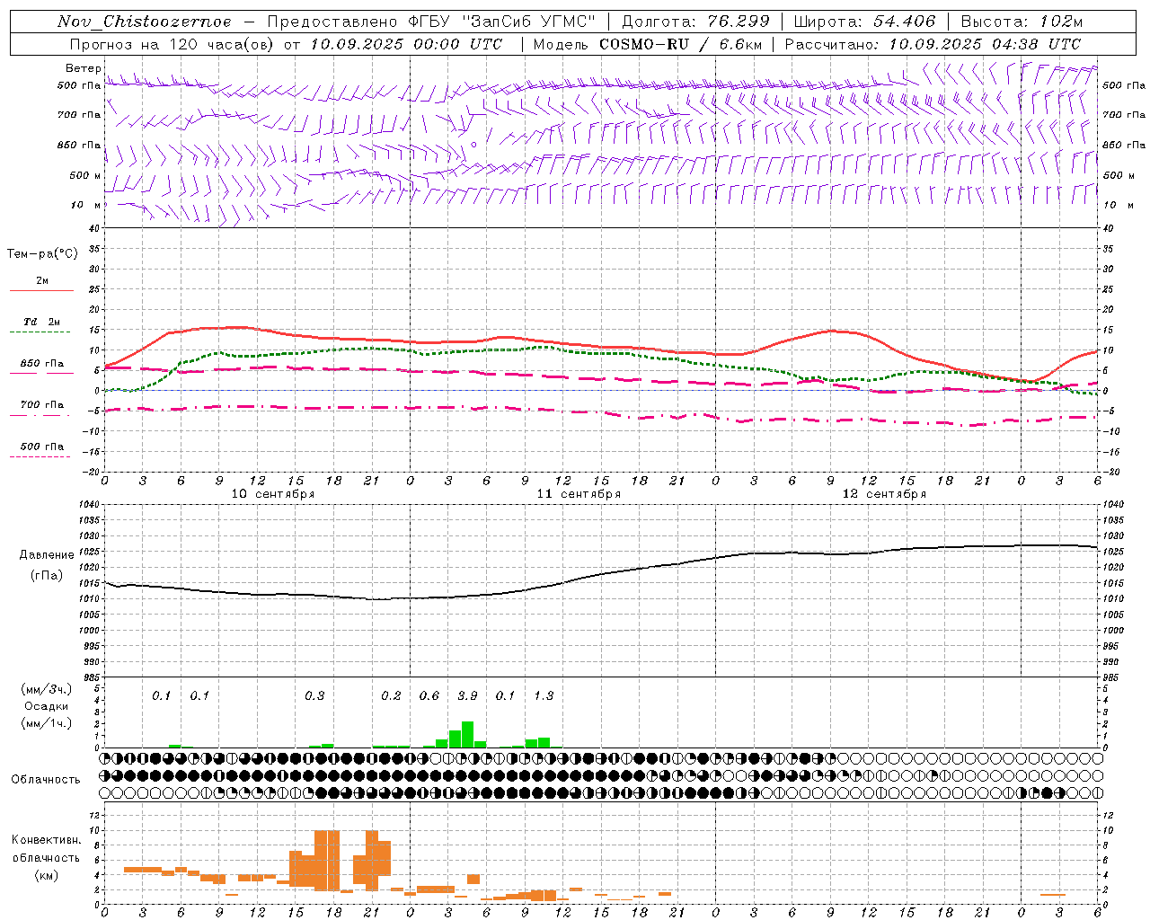1150x920 pixels.
Task: Click the 'Td 2м' dew point legend entry
Action: (x=42, y=322)
